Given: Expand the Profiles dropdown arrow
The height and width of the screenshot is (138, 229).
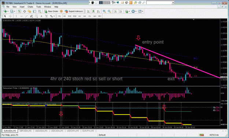Looking at the screenshot, I should (x=15, y=11).
